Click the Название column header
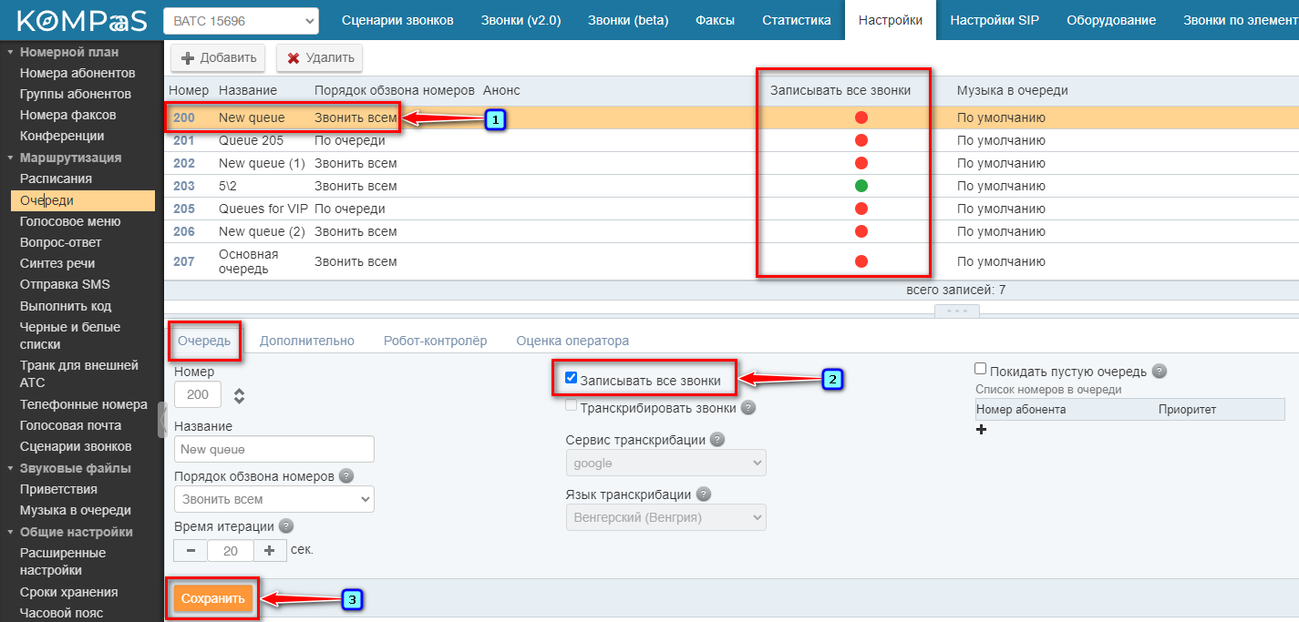This screenshot has height=622, width=1299. tap(248, 90)
